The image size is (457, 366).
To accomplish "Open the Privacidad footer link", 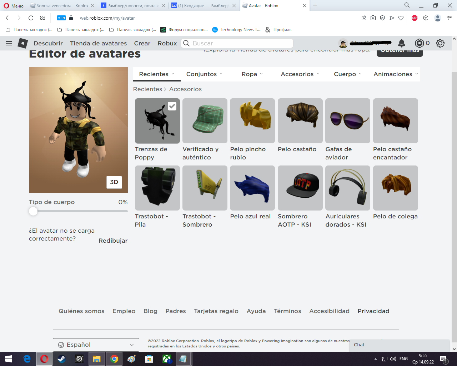I will (373, 311).
